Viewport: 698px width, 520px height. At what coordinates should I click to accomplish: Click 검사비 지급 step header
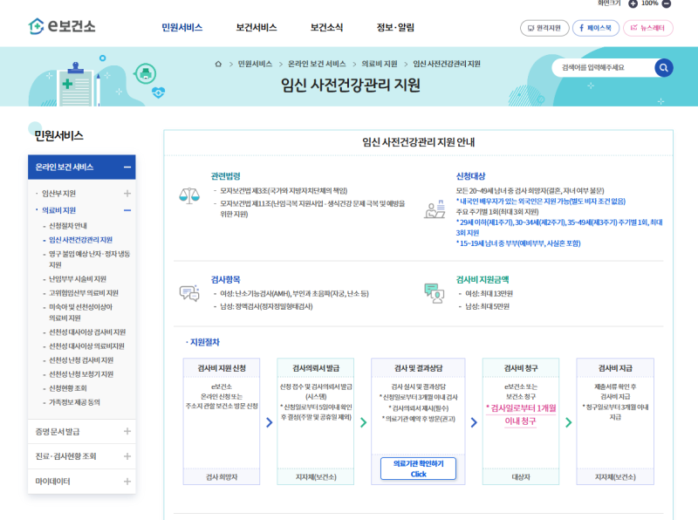pyautogui.click(x=615, y=368)
